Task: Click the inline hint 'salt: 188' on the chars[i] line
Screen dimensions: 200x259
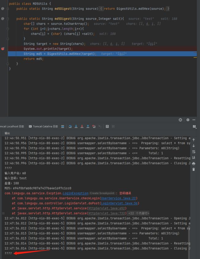Action: point(107,34)
